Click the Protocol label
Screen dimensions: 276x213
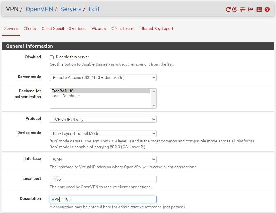pyautogui.click(x=33, y=119)
